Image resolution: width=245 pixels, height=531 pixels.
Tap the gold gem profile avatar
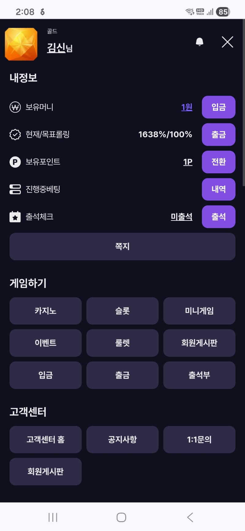(x=21, y=44)
